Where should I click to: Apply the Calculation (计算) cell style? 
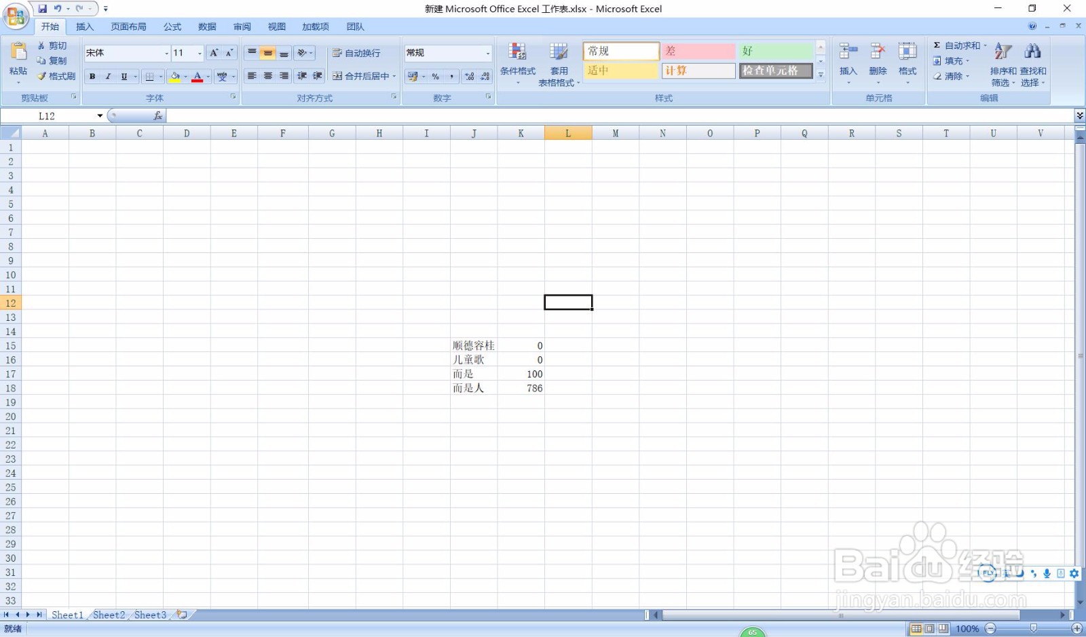pyautogui.click(x=698, y=71)
